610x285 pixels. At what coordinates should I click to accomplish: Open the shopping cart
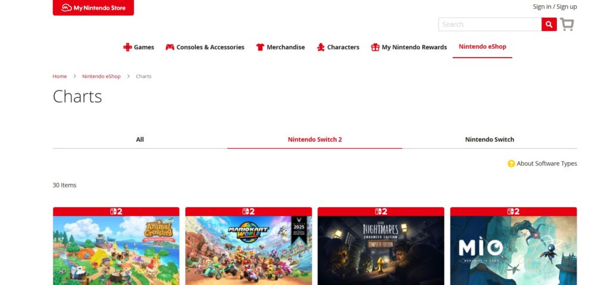click(567, 24)
